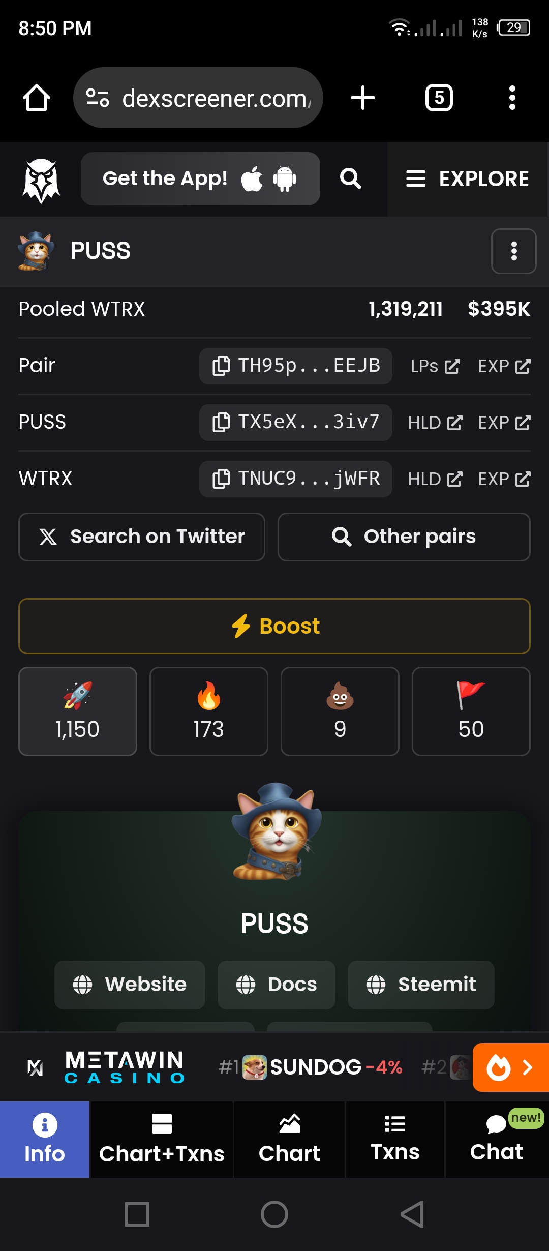Switch to the Chart+Txns tab
This screenshot has height=1251, width=549.
(x=162, y=1140)
